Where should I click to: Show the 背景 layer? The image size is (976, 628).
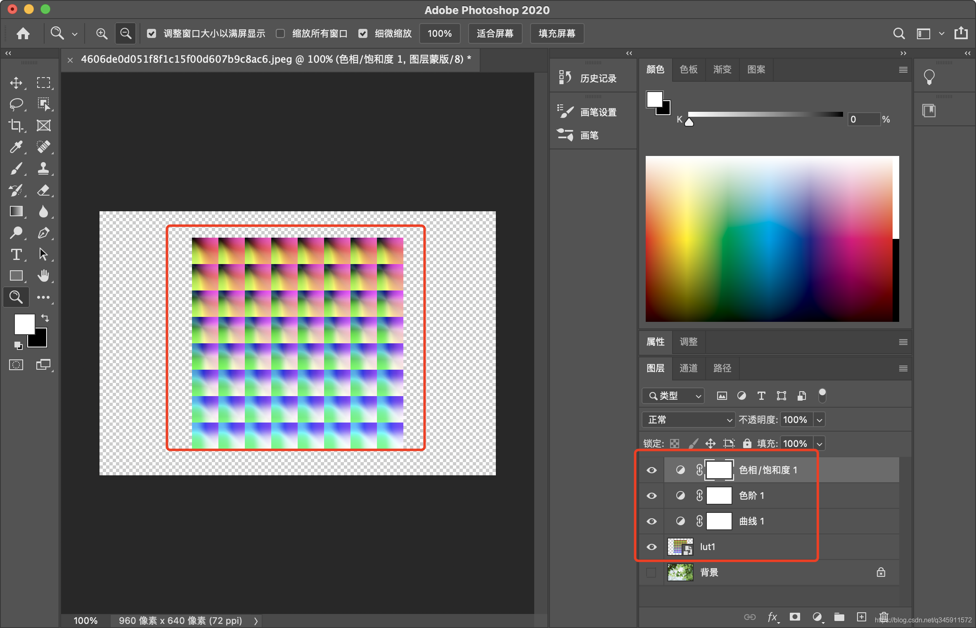(651, 572)
